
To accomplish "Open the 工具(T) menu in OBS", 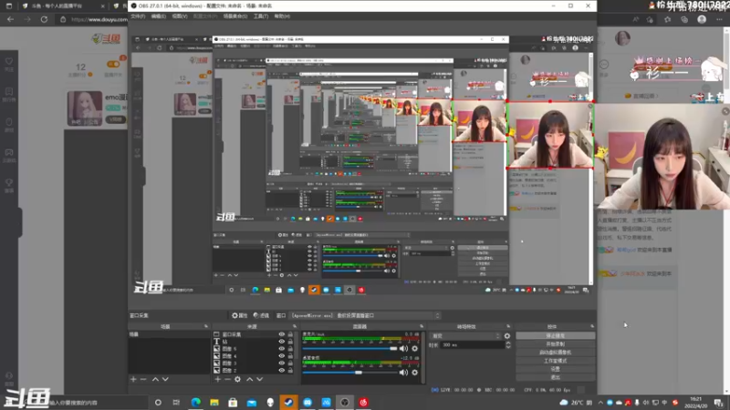I will 261,16.
